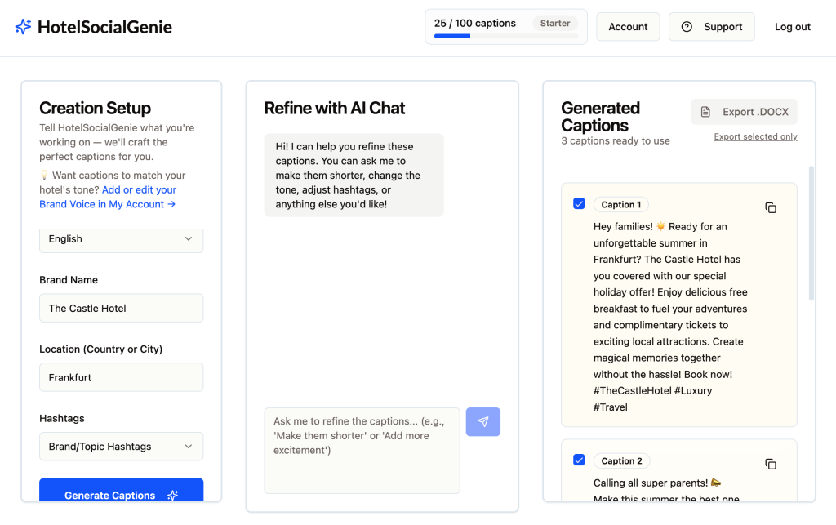Click the question mark Support icon
Viewport: 836px width, 525px height.
tap(687, 27)
